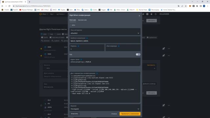
Task: Click the refresh icon in the Hive top bar
Action: [x=156, y=14]
